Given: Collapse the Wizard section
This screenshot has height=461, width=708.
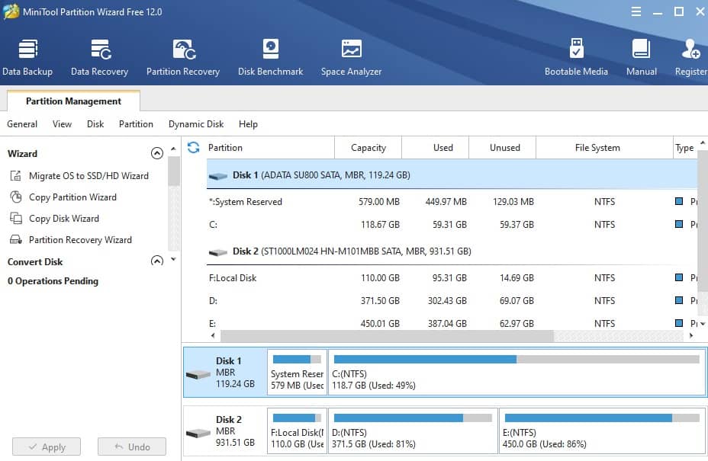Looking at the screenshot, I should point(156,153).
